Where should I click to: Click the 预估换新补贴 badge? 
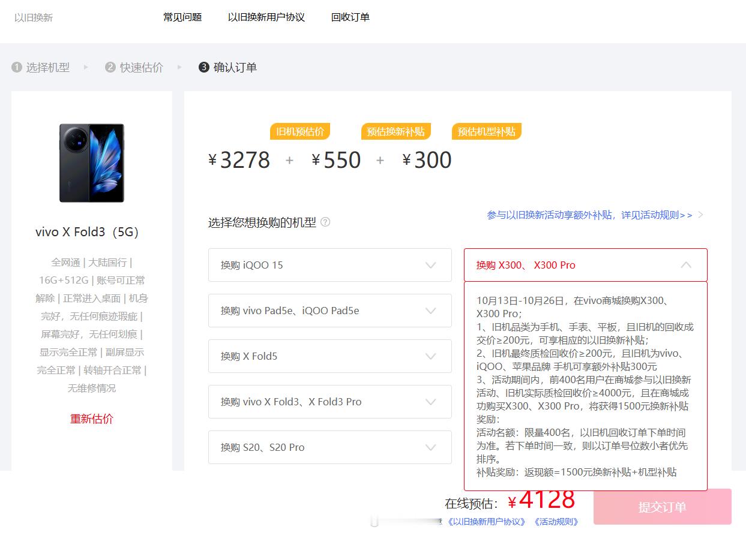point(396,131)
